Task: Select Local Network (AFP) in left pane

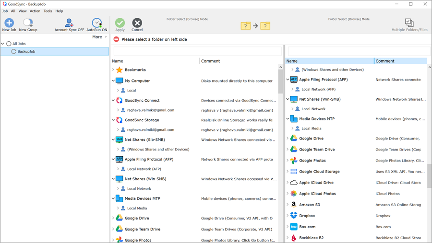Action: [x=144, y=169]
